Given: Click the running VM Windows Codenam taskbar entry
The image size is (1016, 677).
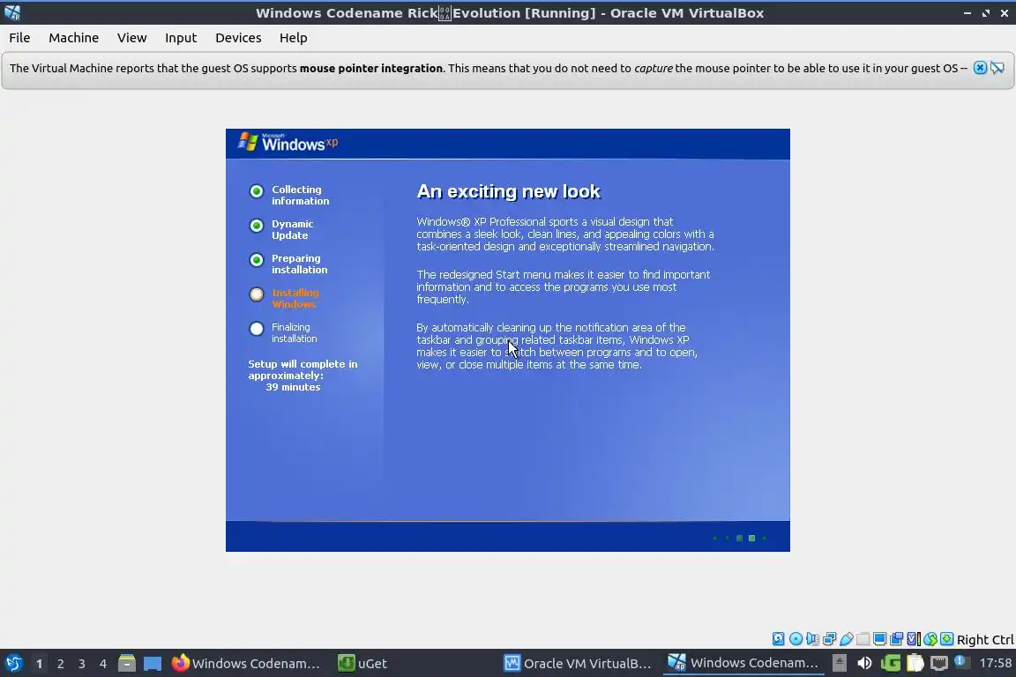Looking at the screenshot, I should click(743, 664).
